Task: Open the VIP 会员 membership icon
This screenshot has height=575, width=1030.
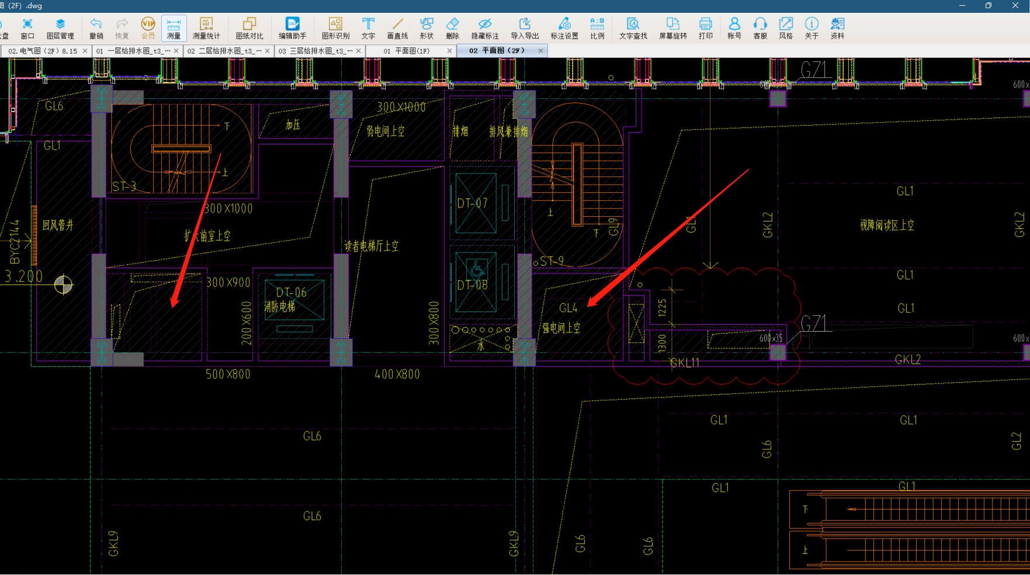Action: point(148,28)
